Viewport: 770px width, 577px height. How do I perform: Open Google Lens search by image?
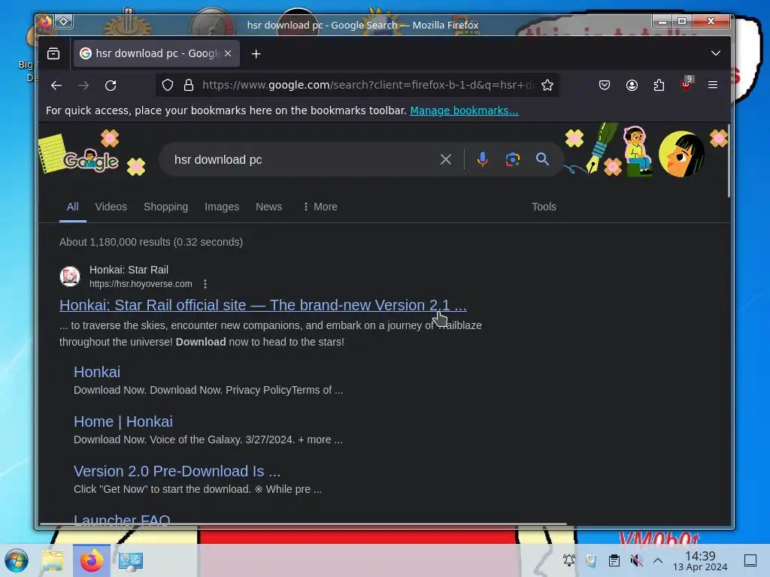click(512, 159)
